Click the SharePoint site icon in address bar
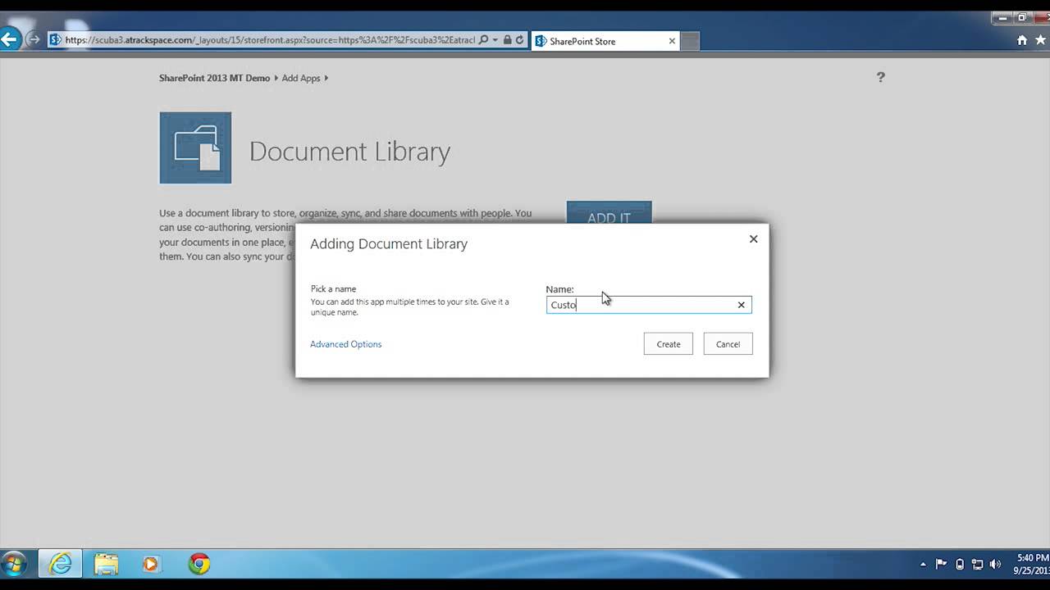 coord(55,39)
